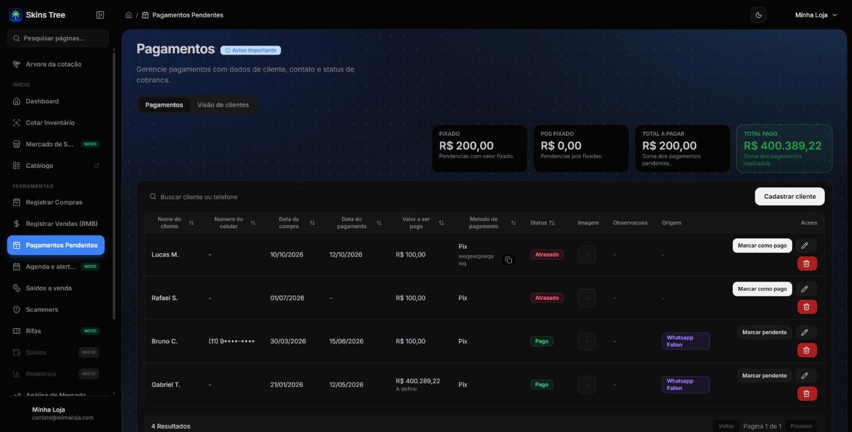Delete the Bruno C. payment row
852x432 pixels.
point(807,350)
